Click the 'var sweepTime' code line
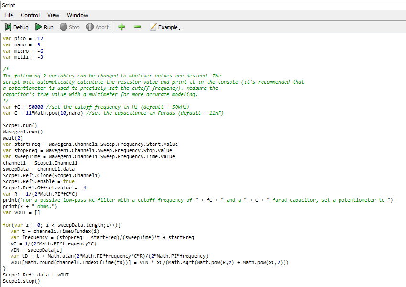Screen dimensions: 406x287 click(89, 157)
